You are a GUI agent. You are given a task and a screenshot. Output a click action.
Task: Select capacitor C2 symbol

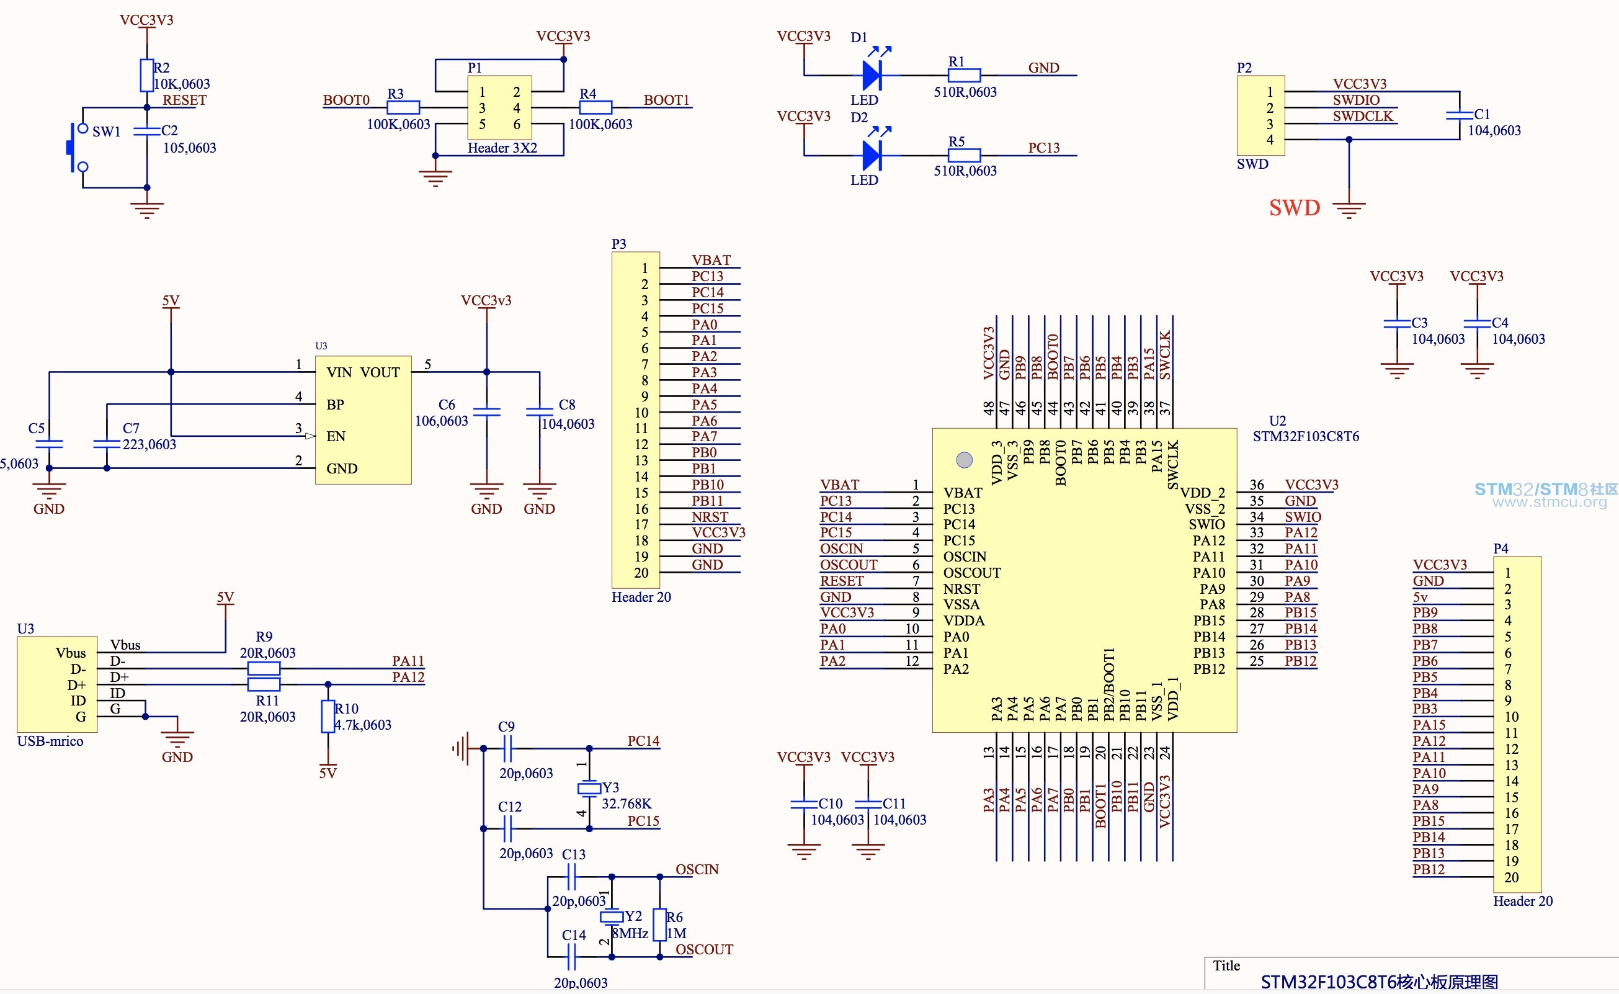tap(146, 131)
